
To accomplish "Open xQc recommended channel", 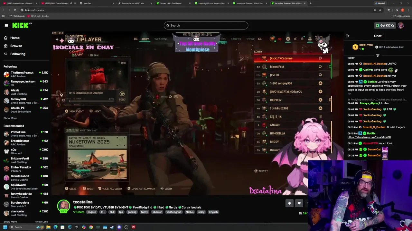I will click(x=26, y=151).
